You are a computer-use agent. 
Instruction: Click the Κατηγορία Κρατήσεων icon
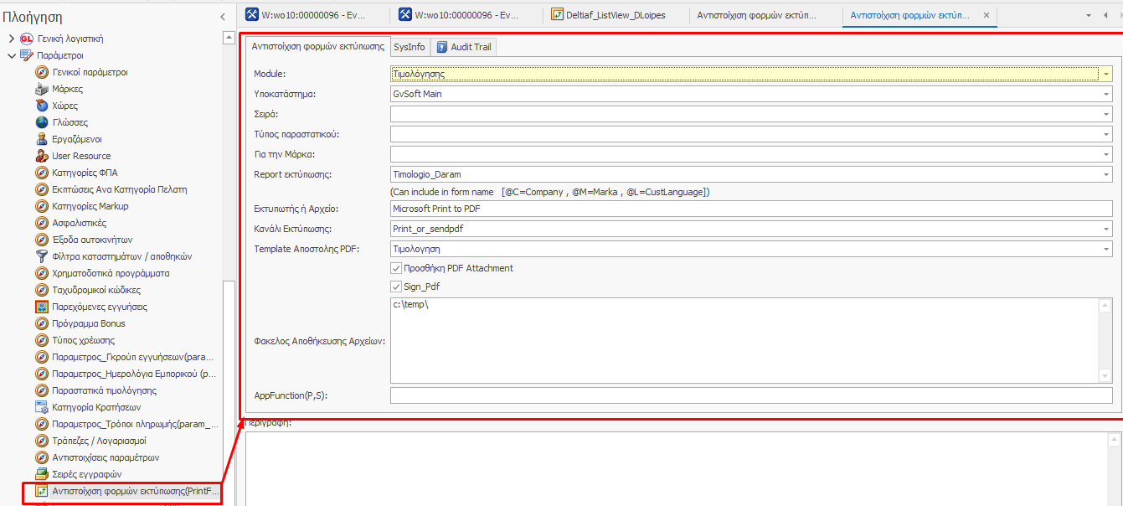[x=42, y=407]
